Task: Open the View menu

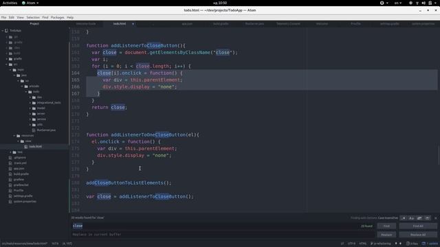Action: 20,17
